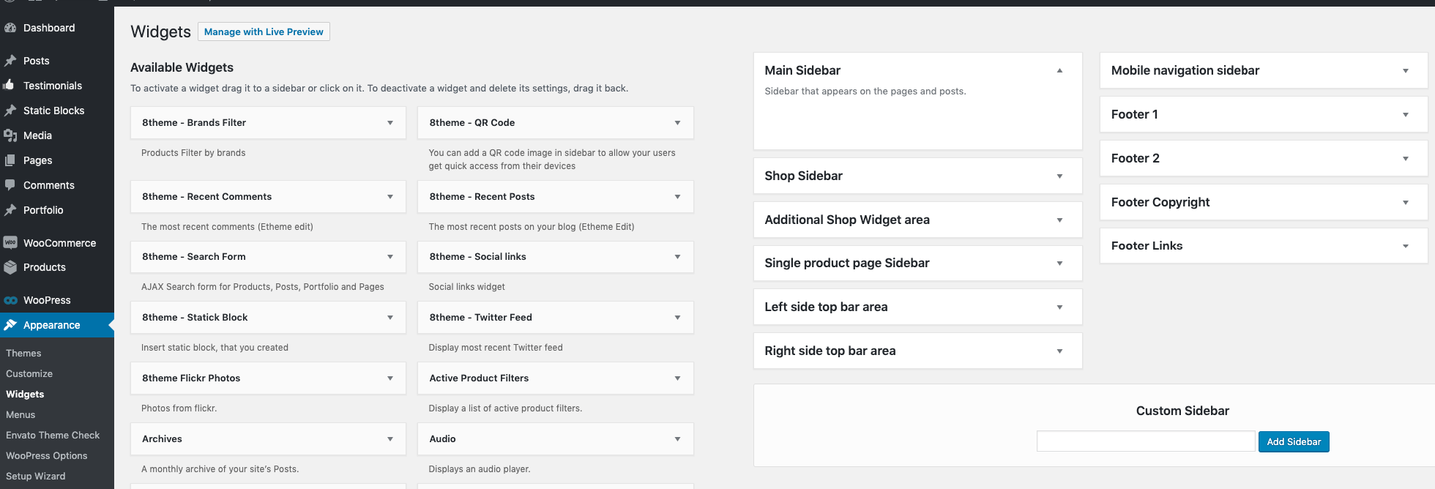Viewport: 1435px width, 489px height.
Task: Click the Products box icon
Action: pyautogui.click(x=10, y=267)
